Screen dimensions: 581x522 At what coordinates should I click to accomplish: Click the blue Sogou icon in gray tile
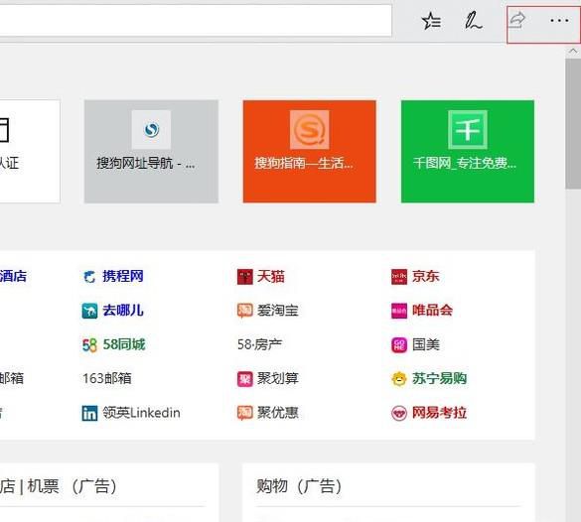151,130
